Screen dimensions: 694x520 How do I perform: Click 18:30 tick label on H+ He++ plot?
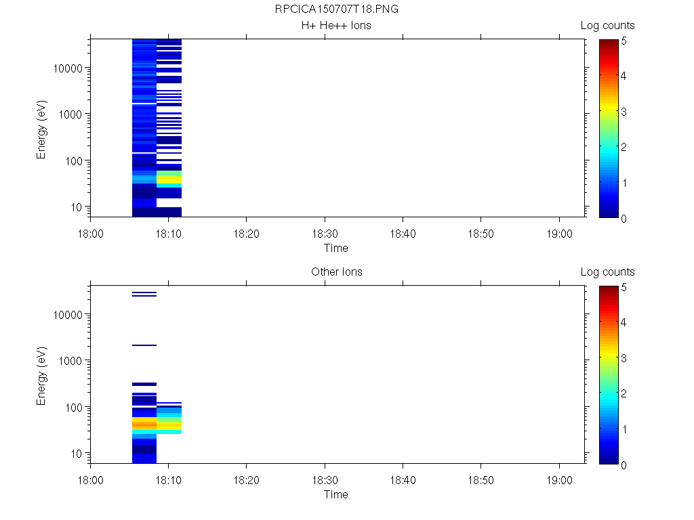click(x=325, y=234)
